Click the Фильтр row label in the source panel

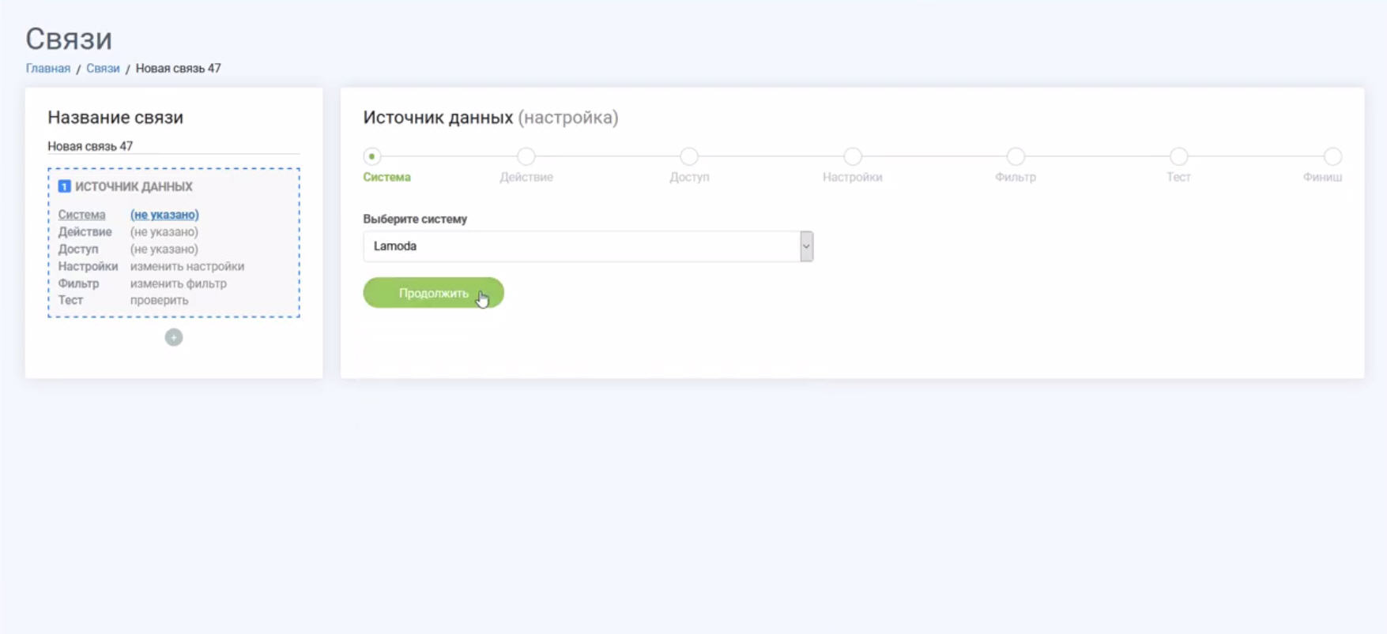tap(78, 283)
